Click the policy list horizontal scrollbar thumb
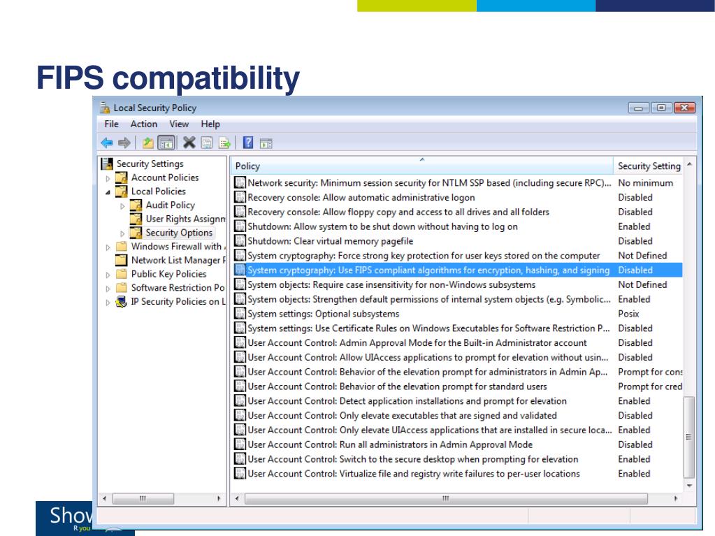715x536 pixels. pos(446,499)
